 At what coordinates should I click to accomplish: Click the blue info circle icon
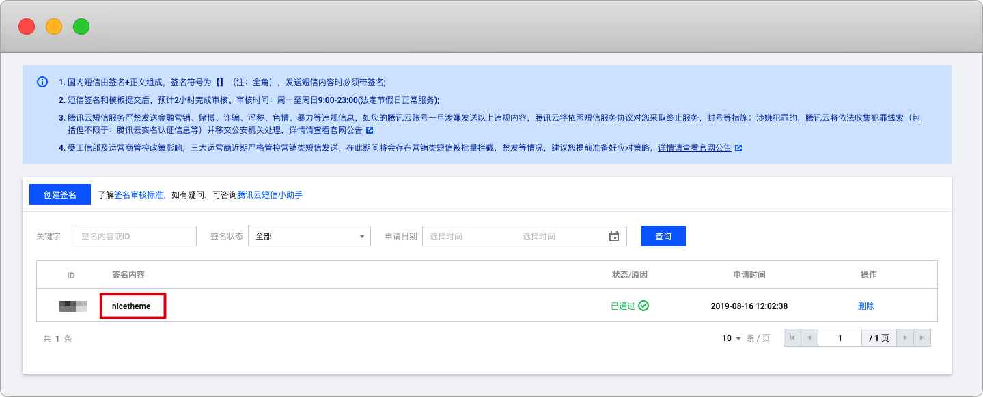42,82
